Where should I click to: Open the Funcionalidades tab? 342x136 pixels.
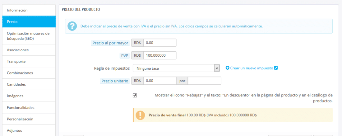29,108
